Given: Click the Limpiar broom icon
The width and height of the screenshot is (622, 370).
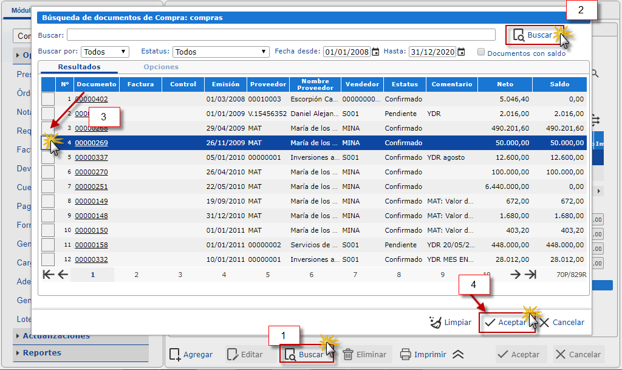Looking at the screenshot, I should (x=435, y=322).
